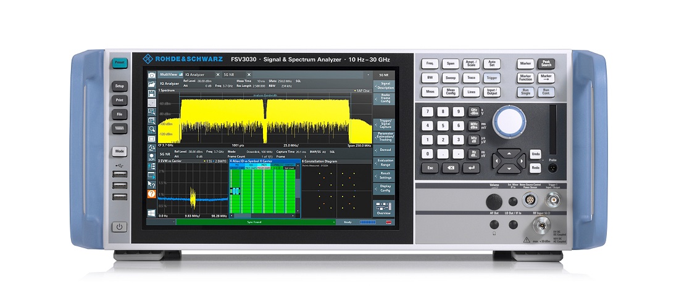
Task: Push the right arrow navigation key
Action: [x=522, y=161]
